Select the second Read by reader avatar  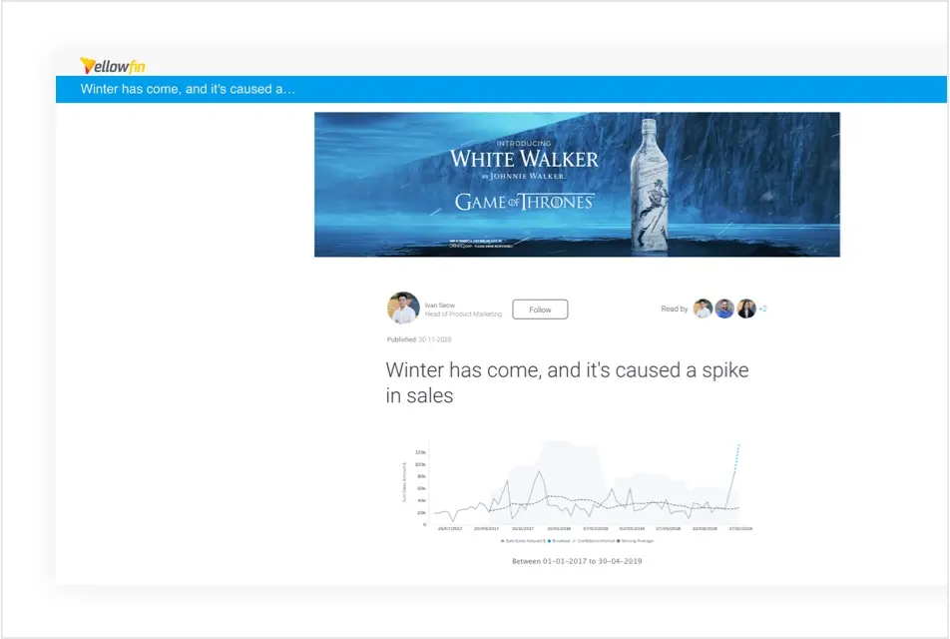point(724,309)
